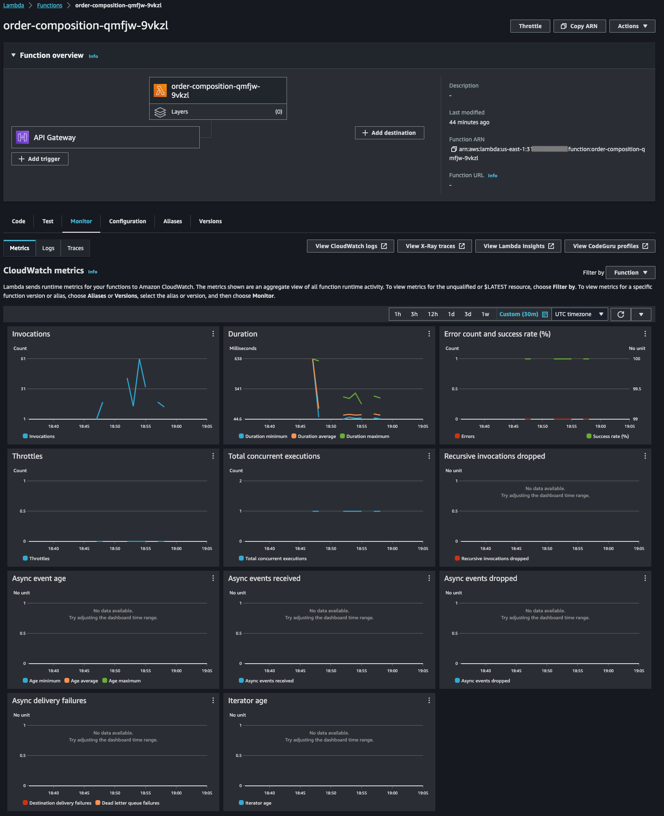Click the View CloudWatch logs button
This screenshot has height=816, width=664.
click(351, 246)
